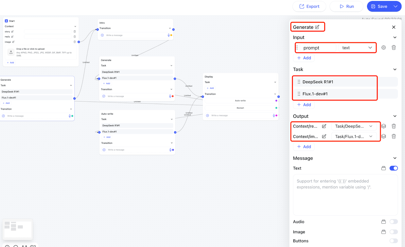The height and width of the screenshot is (247, 405).
Task: Delete the story field in Start node
Action: click(x=75, y=32)
